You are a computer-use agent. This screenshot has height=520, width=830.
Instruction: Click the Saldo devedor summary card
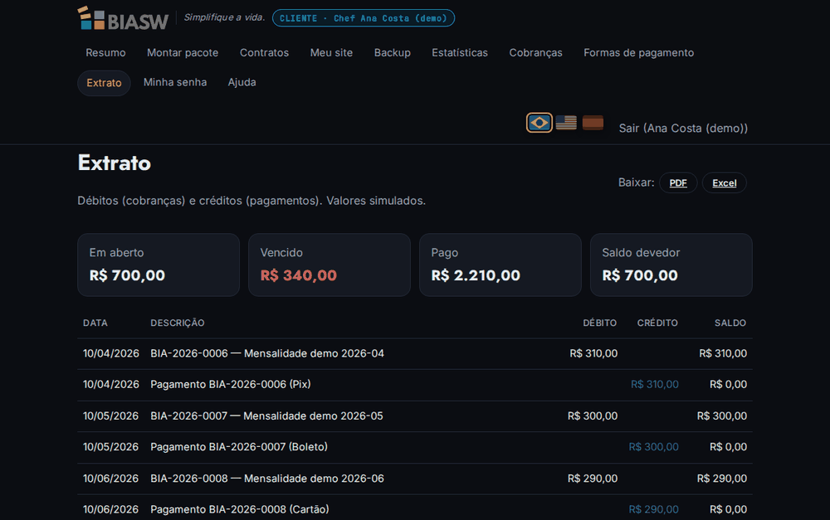coord(671,265)
